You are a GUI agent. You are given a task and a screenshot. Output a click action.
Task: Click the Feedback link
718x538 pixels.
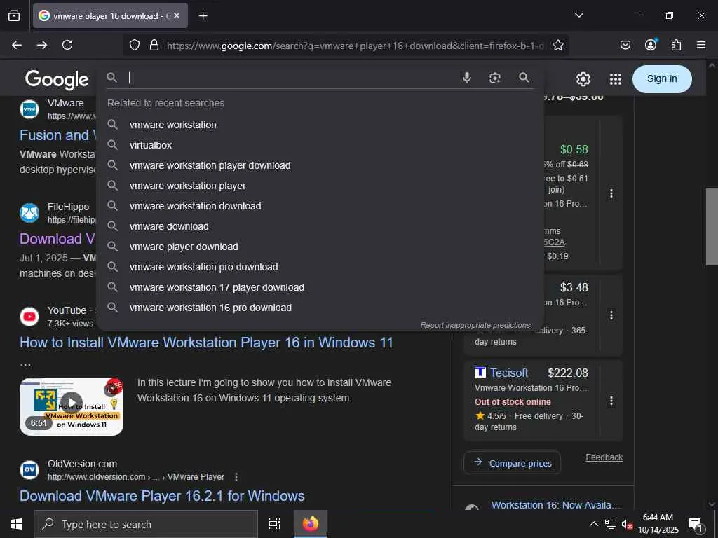(604, 457)
